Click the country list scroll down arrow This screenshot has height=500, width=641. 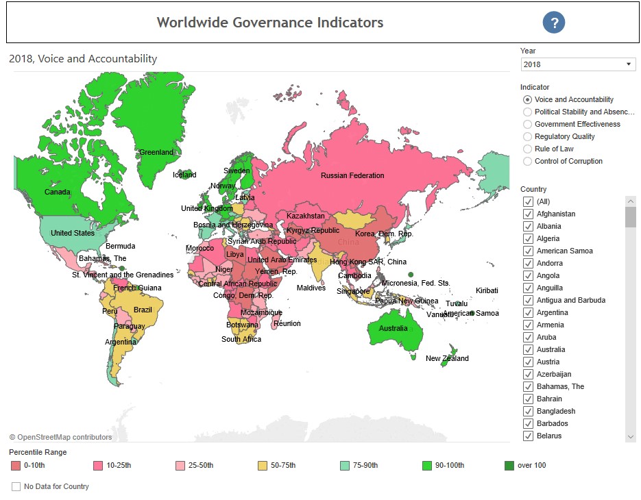coord(630,437)
